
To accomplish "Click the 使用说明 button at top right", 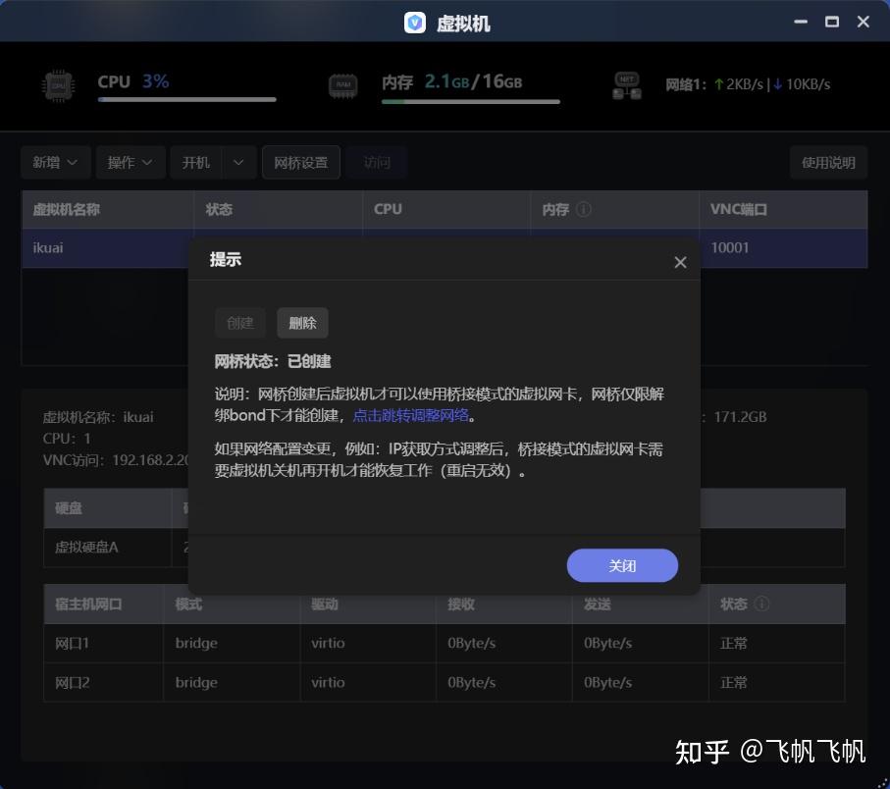I will (828, 162).
